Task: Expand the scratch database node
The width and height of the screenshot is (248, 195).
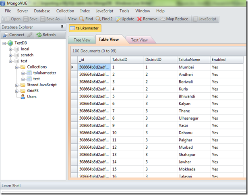Action: (x=10, y=55)
